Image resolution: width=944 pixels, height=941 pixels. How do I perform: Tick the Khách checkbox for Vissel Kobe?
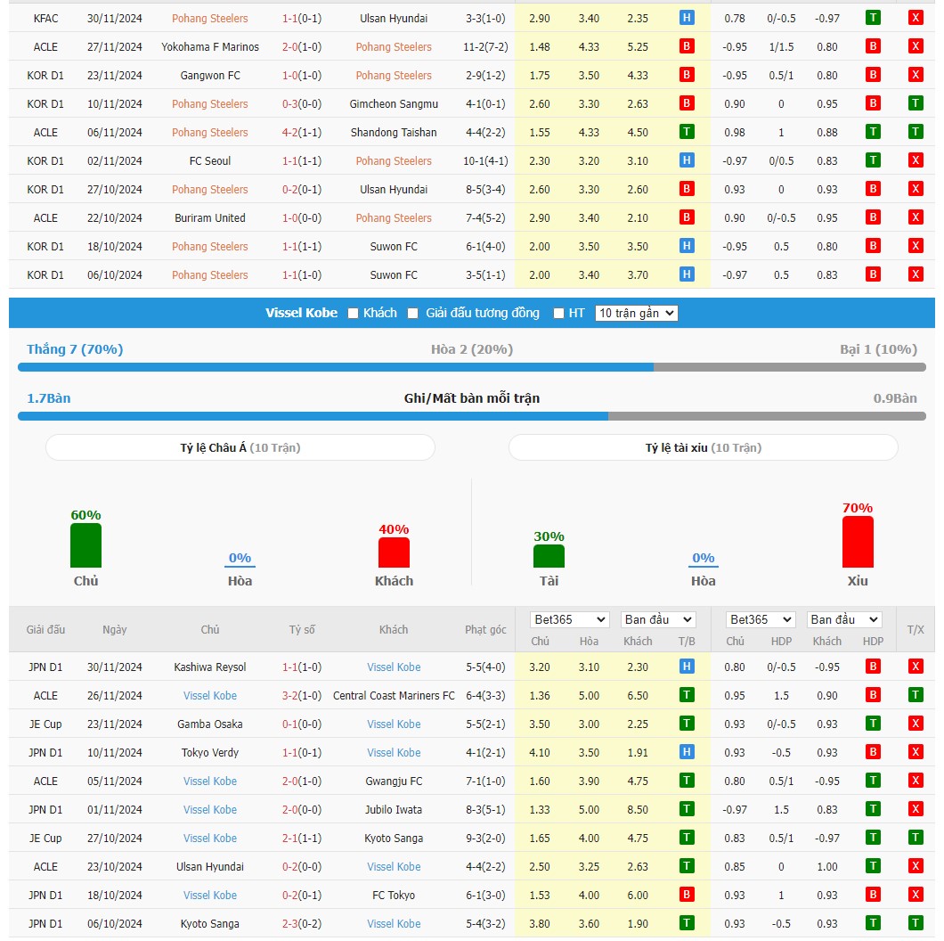353,314
